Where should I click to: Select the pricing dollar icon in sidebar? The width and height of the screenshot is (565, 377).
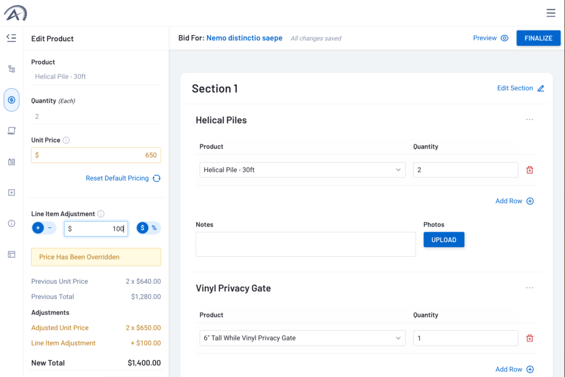[x=11, y=99]
